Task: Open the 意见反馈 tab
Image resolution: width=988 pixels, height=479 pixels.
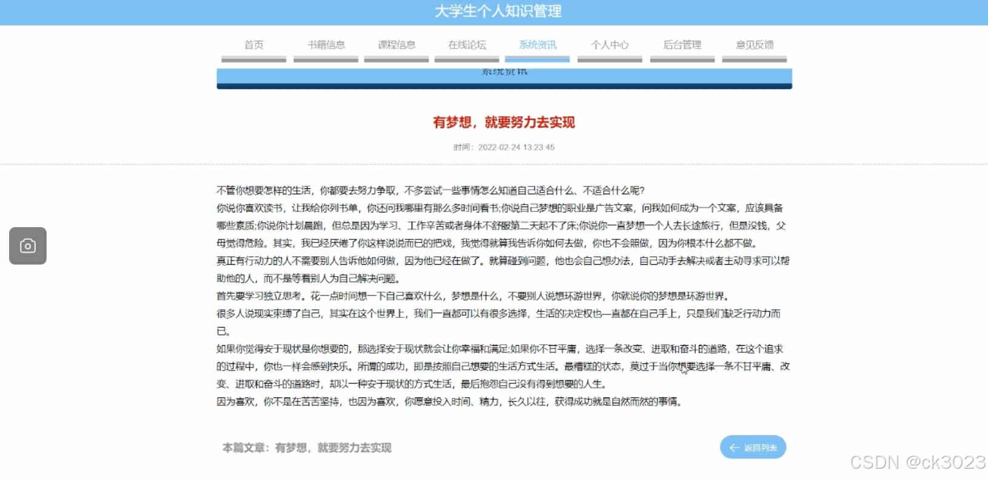Action: coord(755,45)
